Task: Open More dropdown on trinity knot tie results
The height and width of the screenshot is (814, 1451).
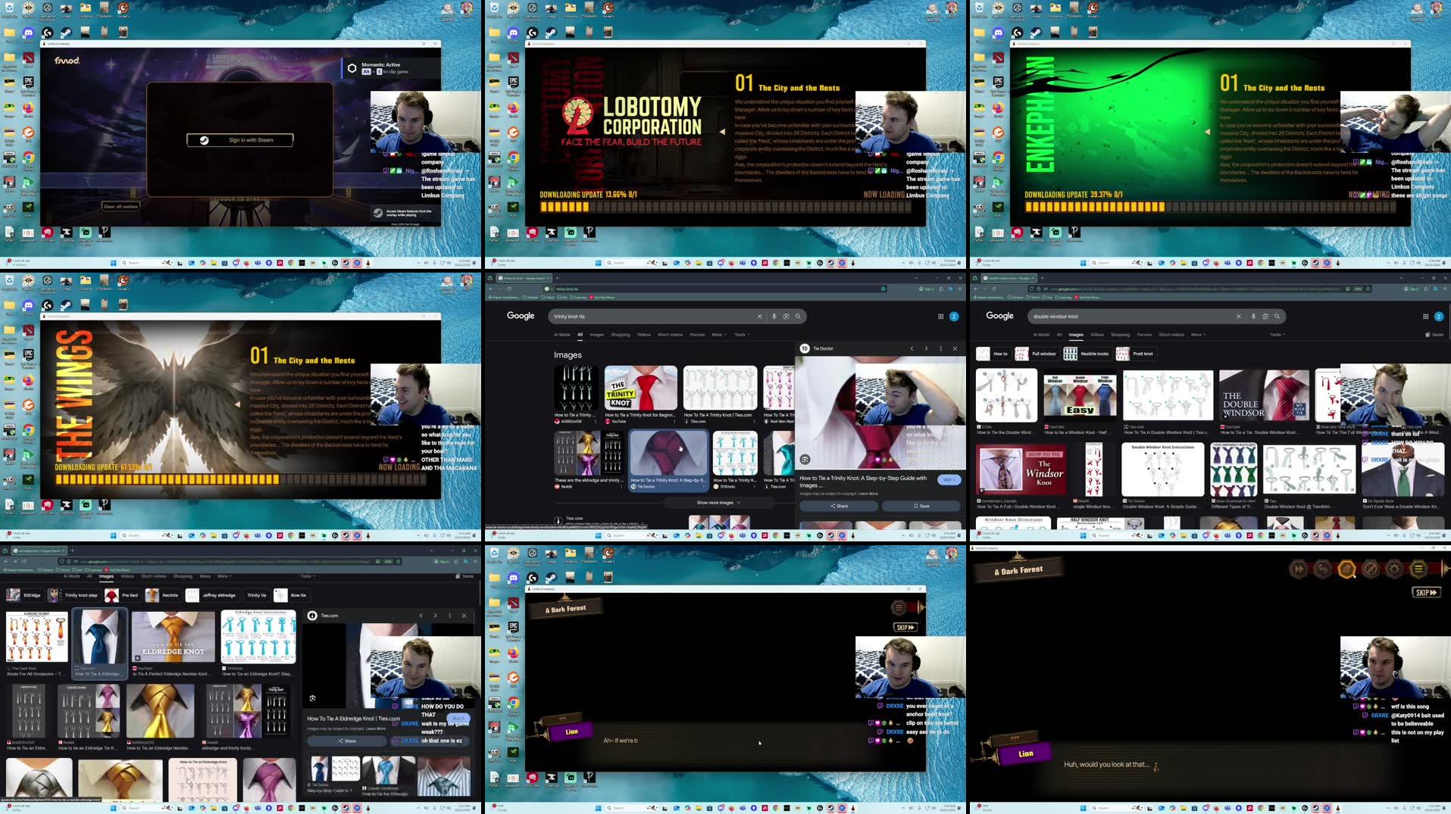Action: [718, 335]
